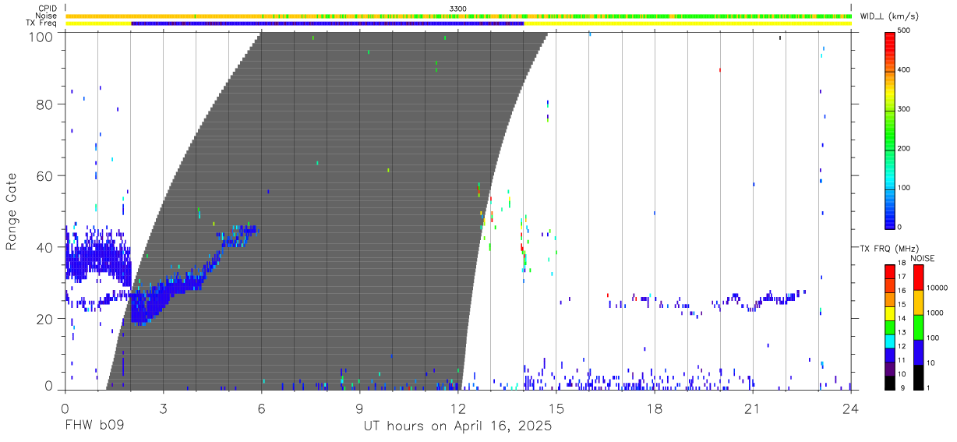Click the TX FRQ legend label 18

pyautogui.click(x=902, y=263)
